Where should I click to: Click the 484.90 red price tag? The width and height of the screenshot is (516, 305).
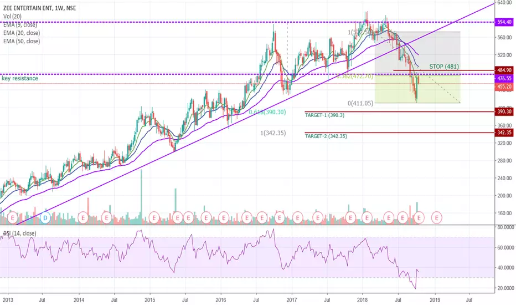pos(504,70)
